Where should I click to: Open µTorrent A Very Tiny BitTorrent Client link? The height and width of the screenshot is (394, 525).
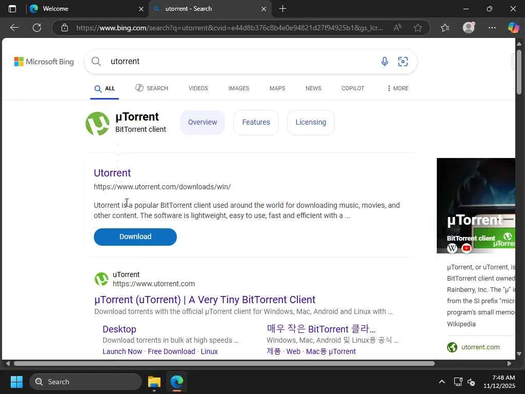pyautogui.click(x=205, y=300)
